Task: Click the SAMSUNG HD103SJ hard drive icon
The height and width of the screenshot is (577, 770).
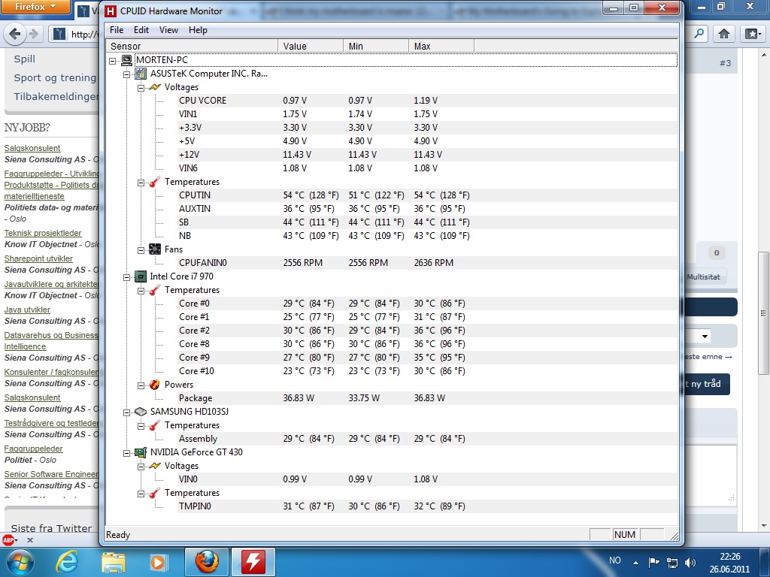Action: [141, 412]
